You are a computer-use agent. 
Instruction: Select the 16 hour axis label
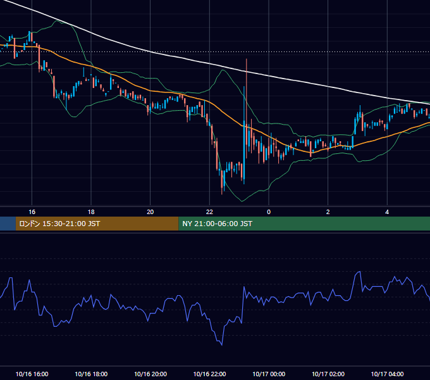click(x=32, y=212)
